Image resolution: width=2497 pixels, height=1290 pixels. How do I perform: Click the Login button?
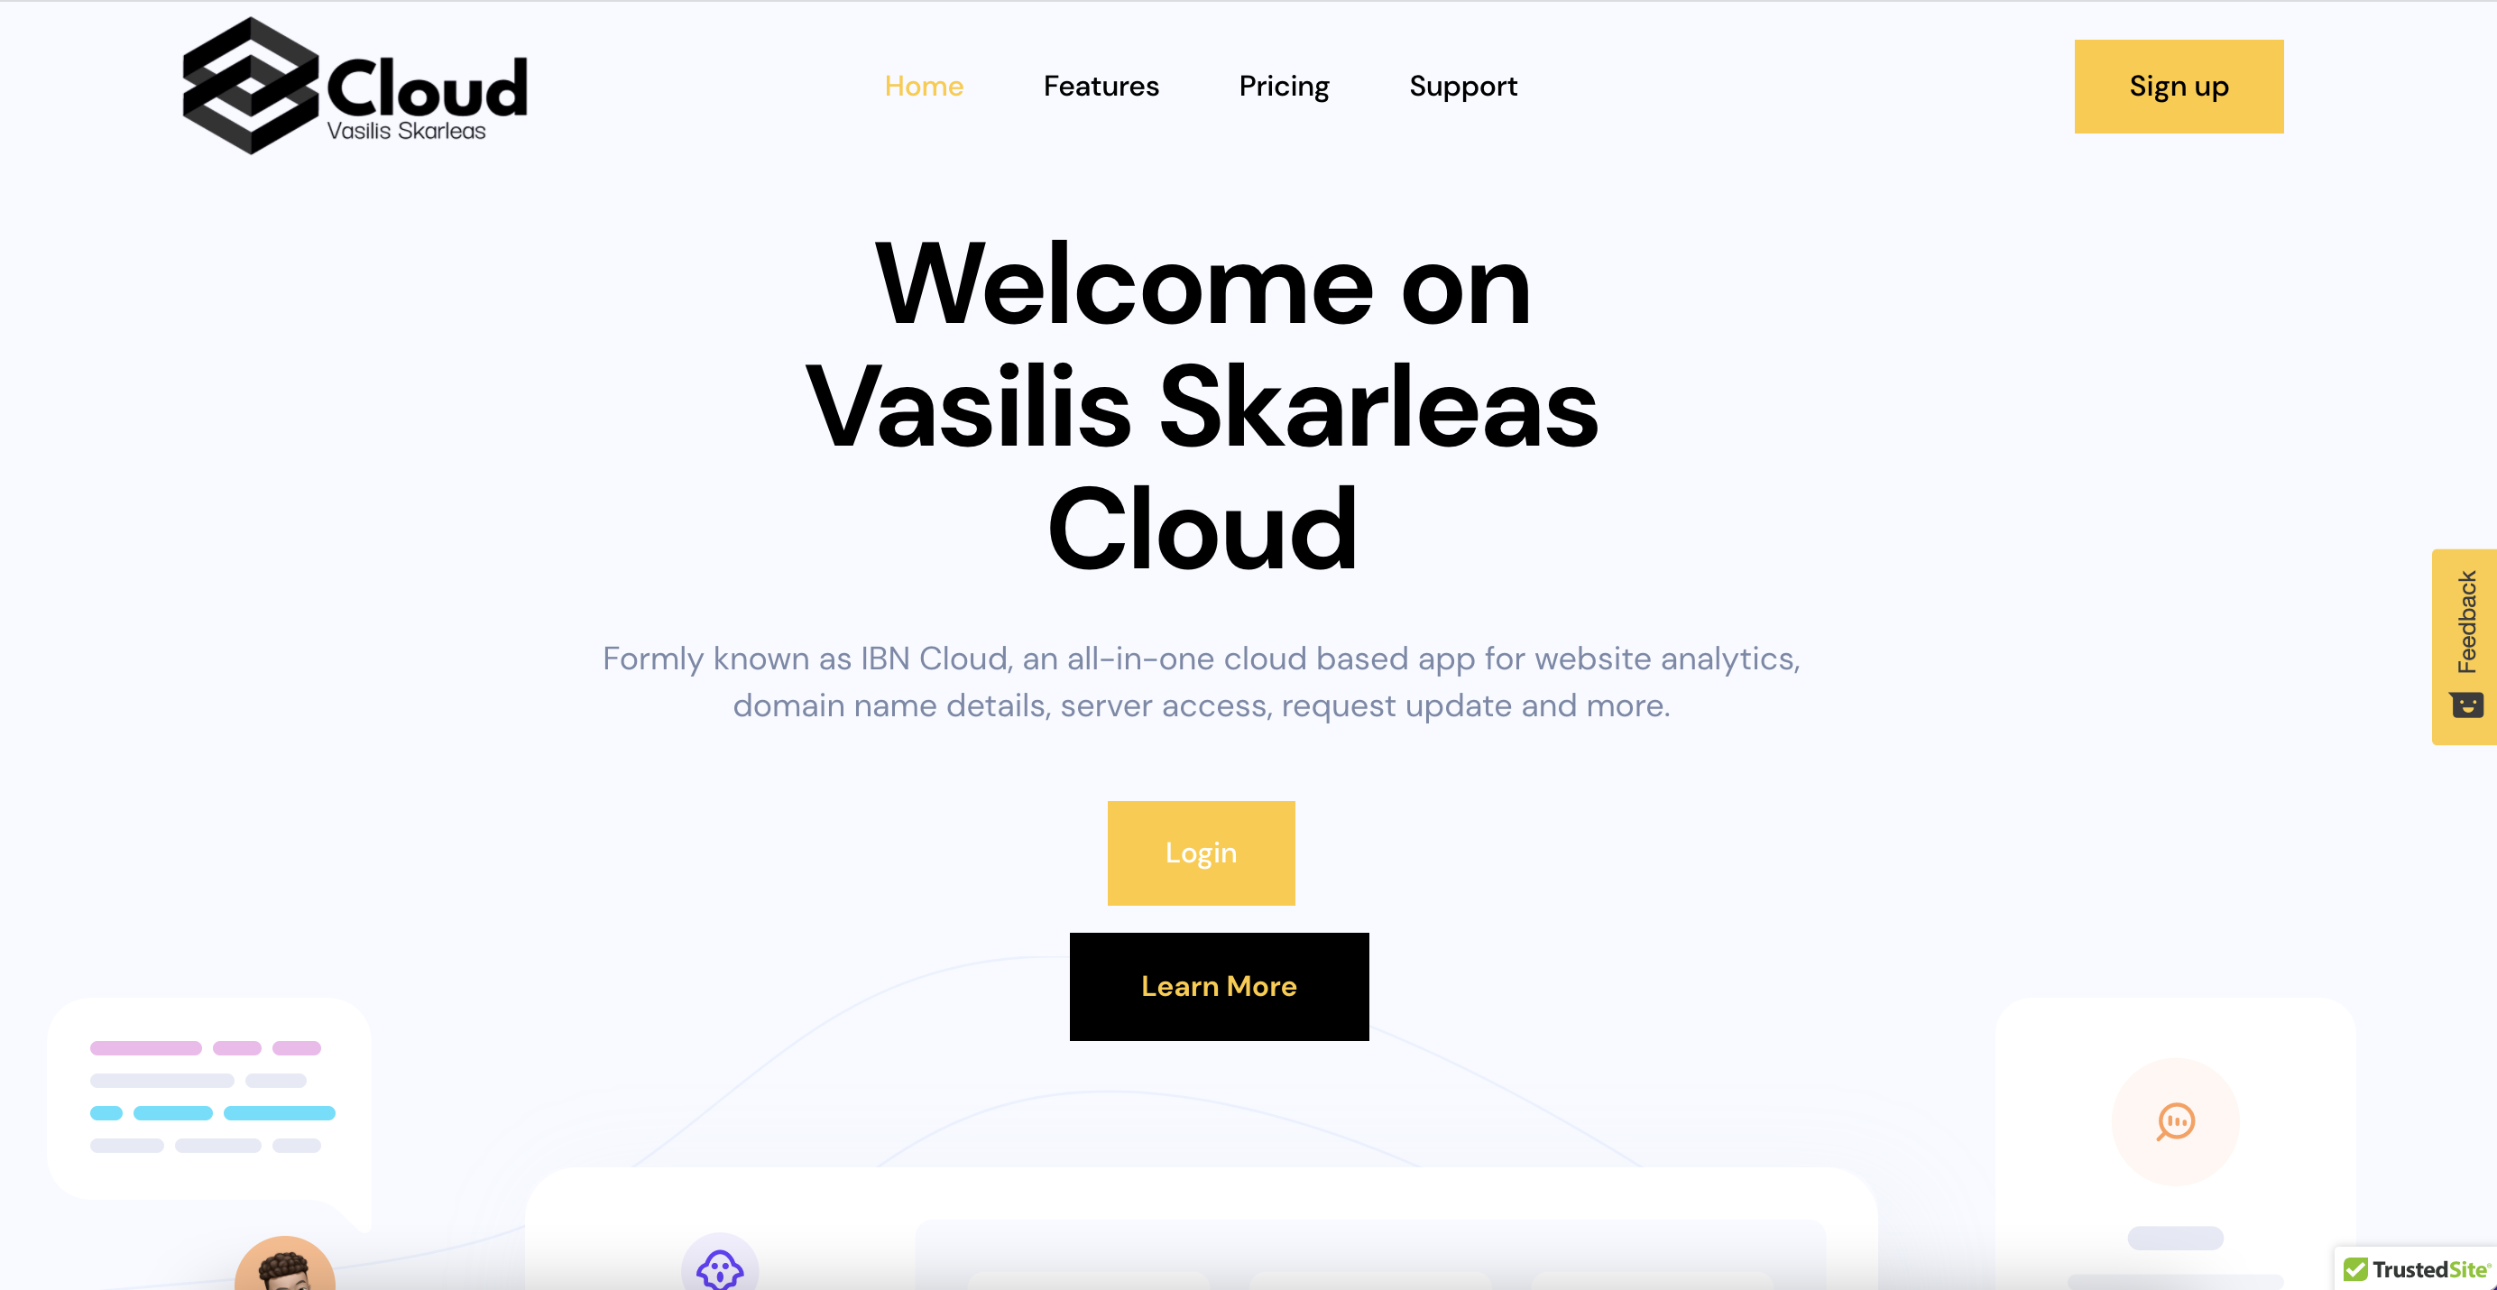pos(1201,852)
